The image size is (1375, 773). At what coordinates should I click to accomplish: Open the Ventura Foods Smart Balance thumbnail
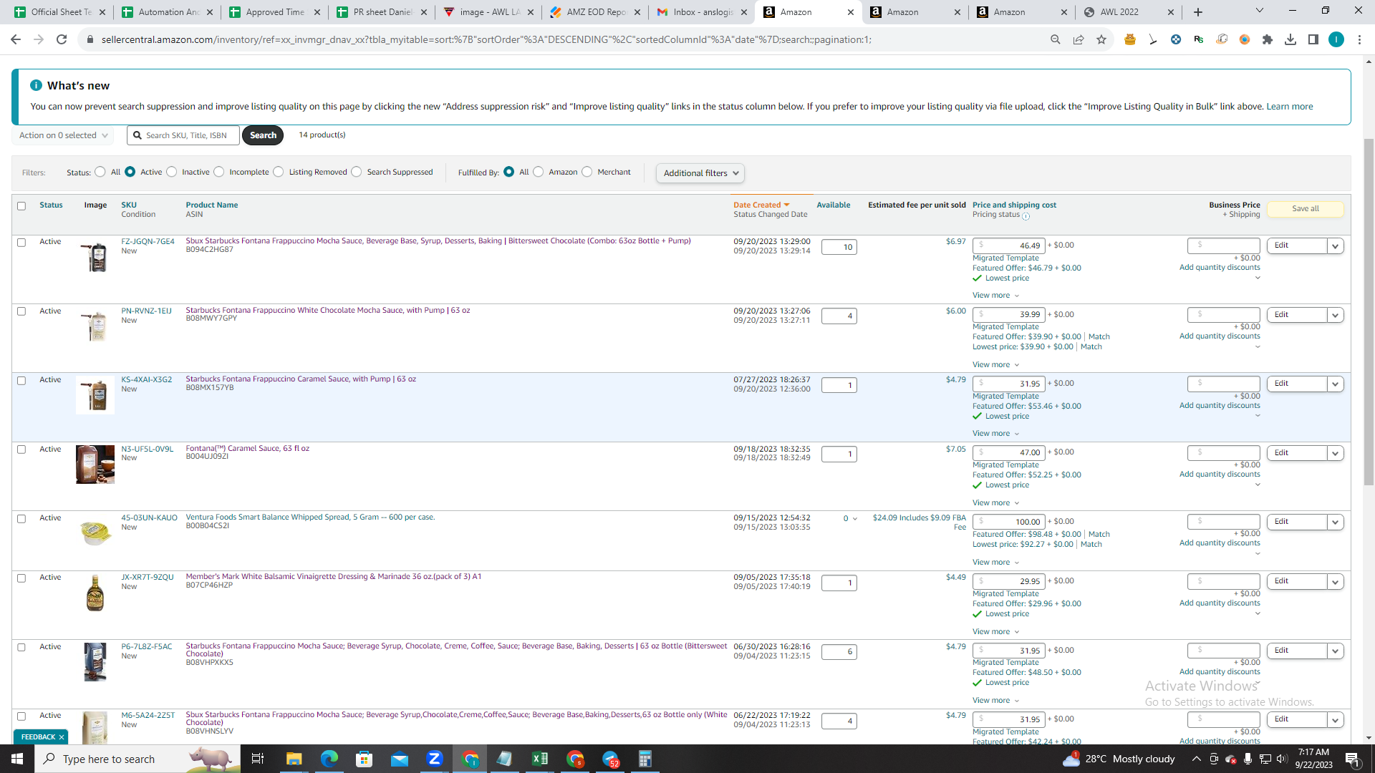[x=95, y=533]
